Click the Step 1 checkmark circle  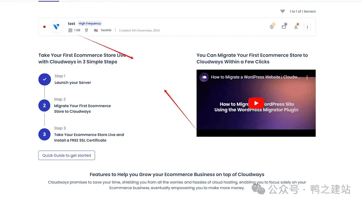tap(45, 79)
